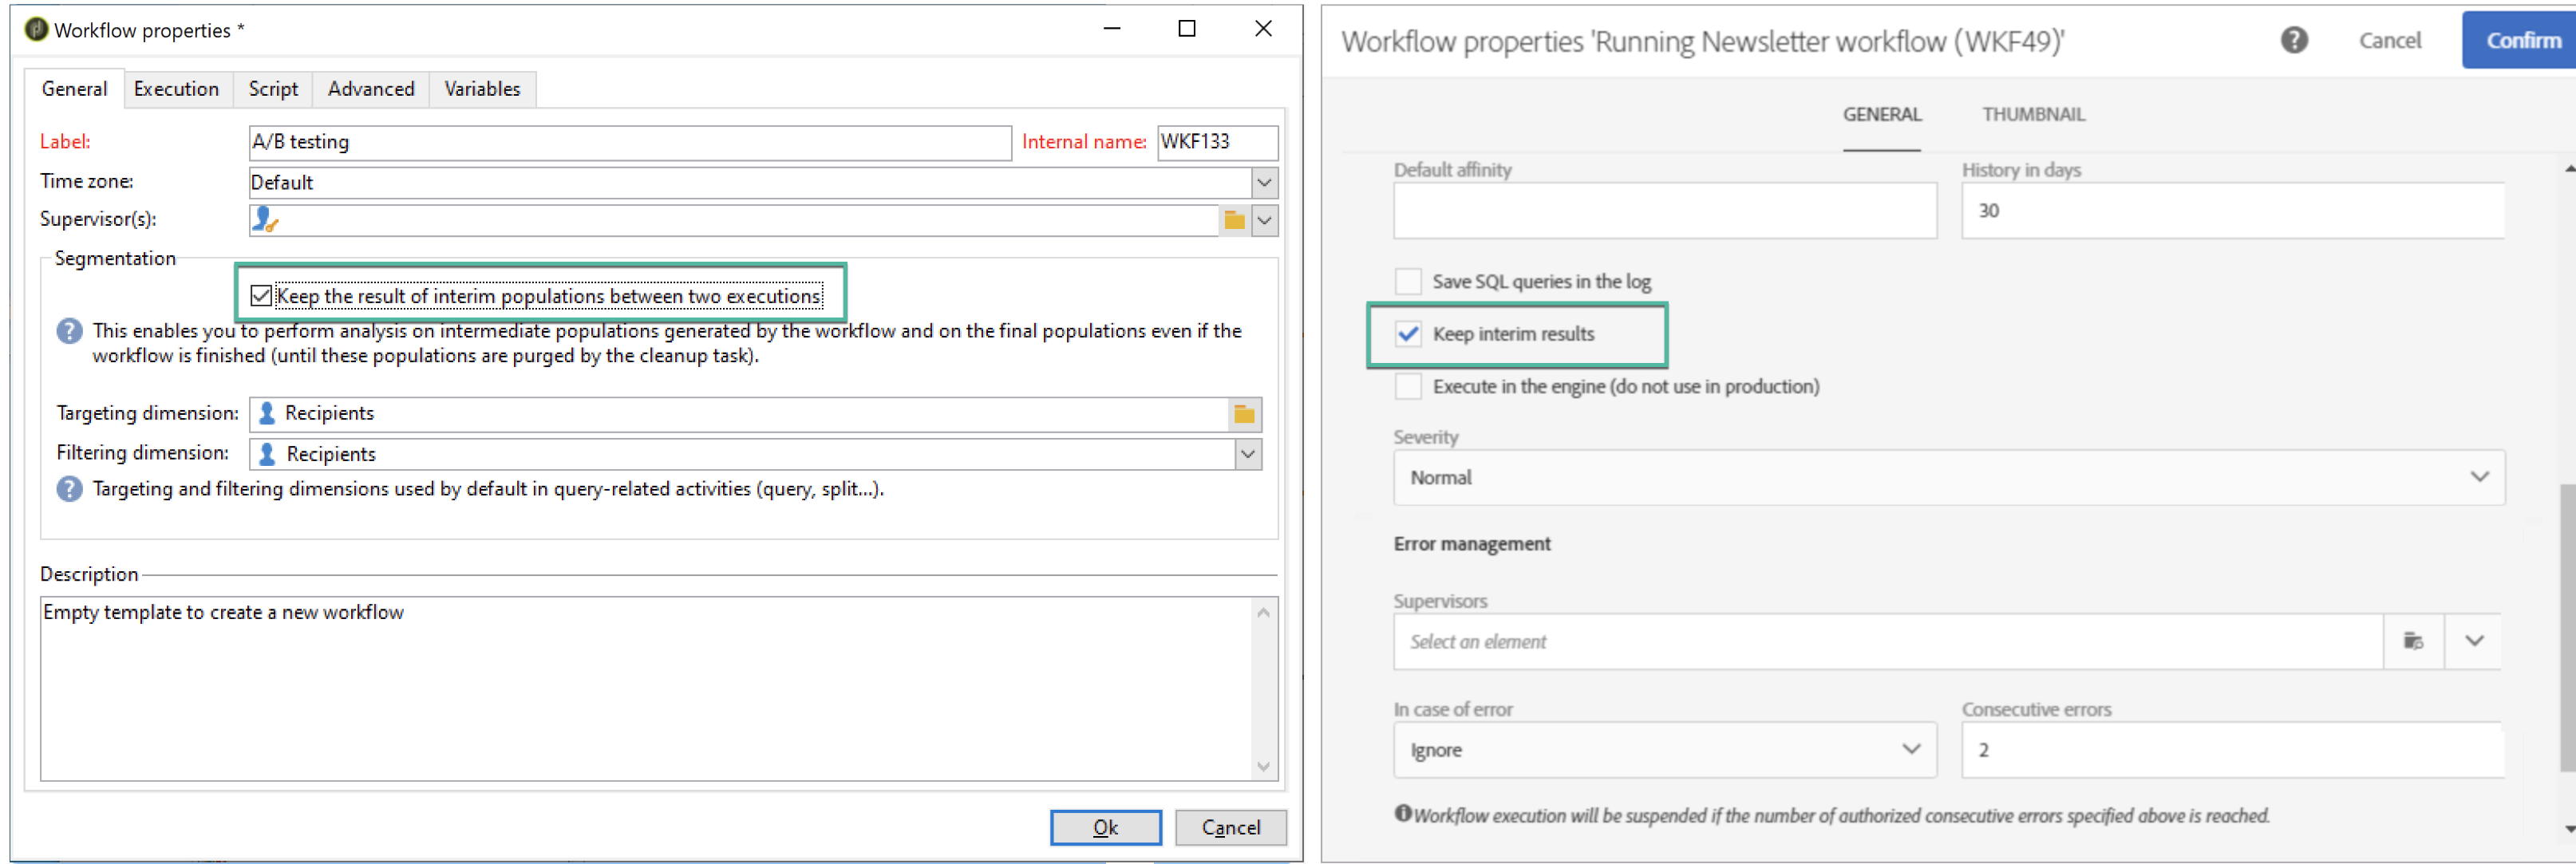Switch to the Execution tab
2576x864 pixels.
(176, 89)
